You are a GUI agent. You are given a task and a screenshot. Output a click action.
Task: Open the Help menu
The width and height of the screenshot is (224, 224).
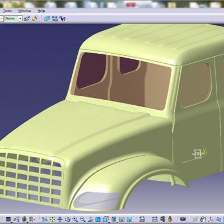click(x=41, y=11)
